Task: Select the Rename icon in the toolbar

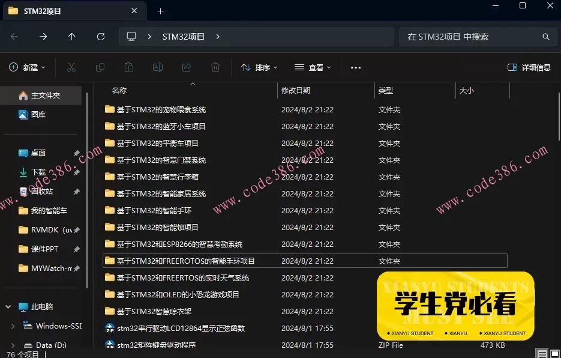Action: coord(158,67)
